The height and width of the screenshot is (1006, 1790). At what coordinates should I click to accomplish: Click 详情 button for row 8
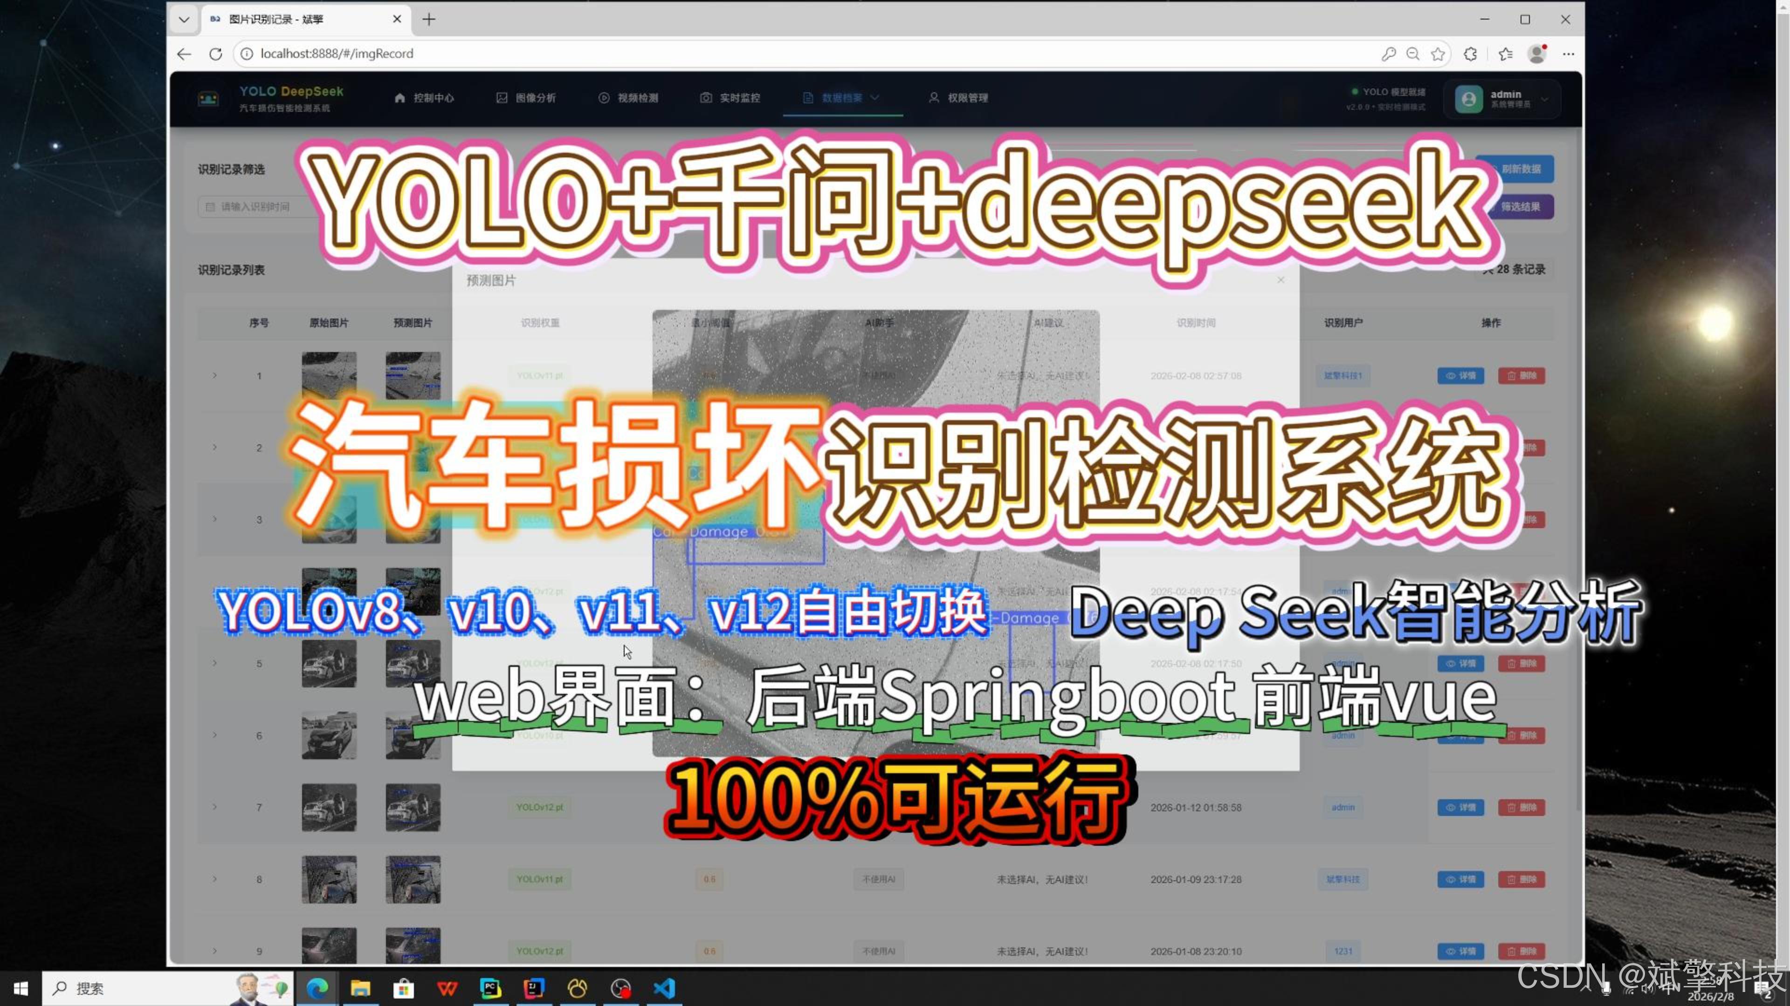(1460, 879)
